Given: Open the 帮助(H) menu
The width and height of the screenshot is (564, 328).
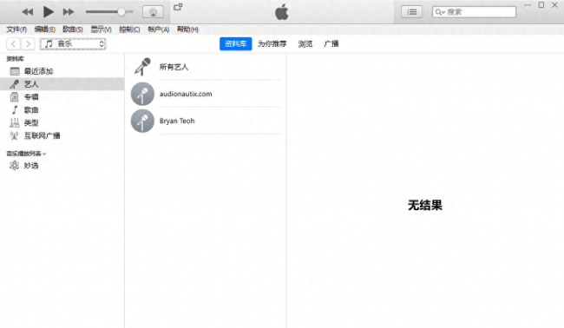Looking at the screenshot, I should coord(187,30).
